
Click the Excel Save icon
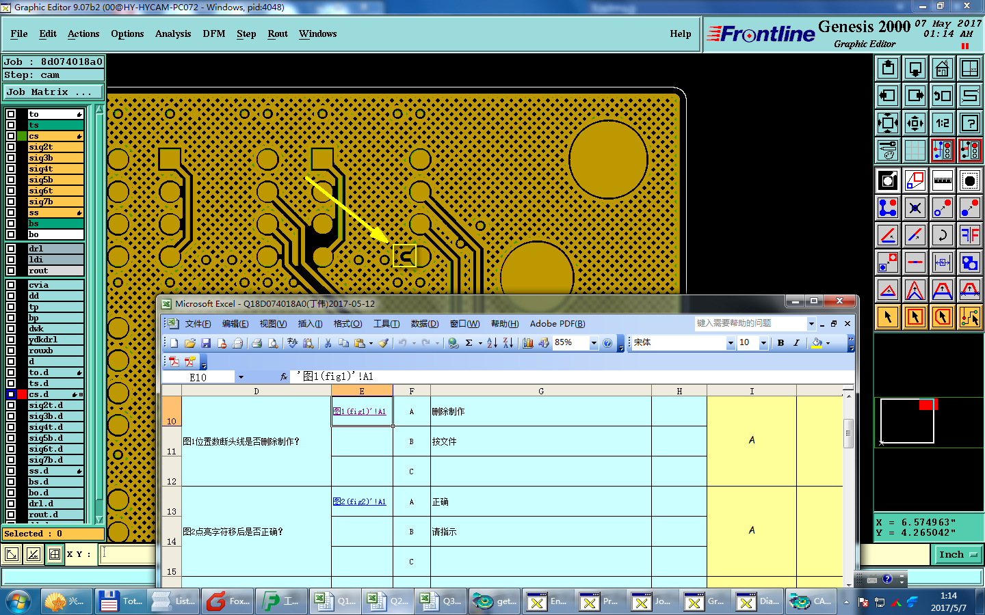(x=206, y=343)
